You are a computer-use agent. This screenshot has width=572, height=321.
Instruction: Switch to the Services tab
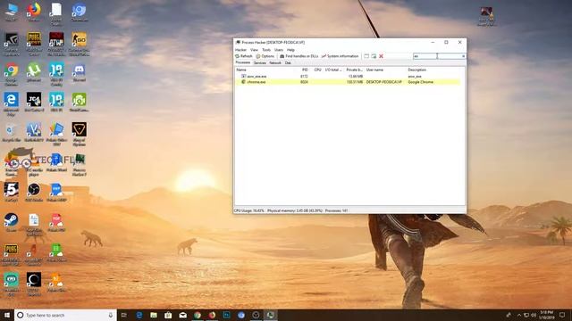pos(260,63)
